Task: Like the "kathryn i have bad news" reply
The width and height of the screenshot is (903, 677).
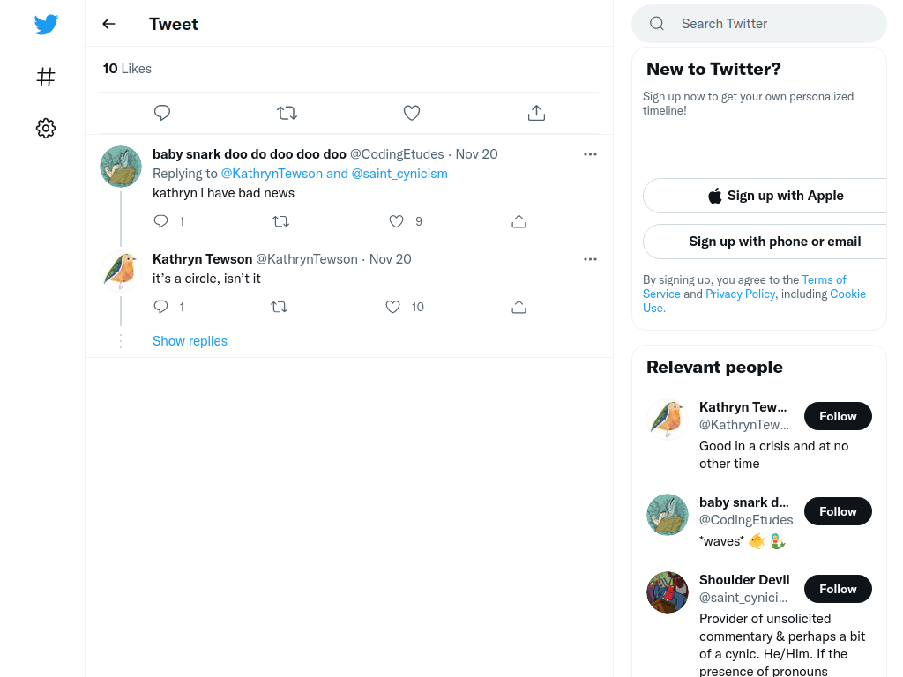Action: [x=396, y=221]
